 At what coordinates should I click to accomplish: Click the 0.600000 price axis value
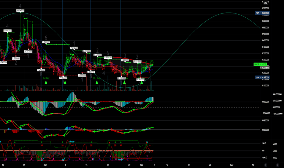click(265, 21)
